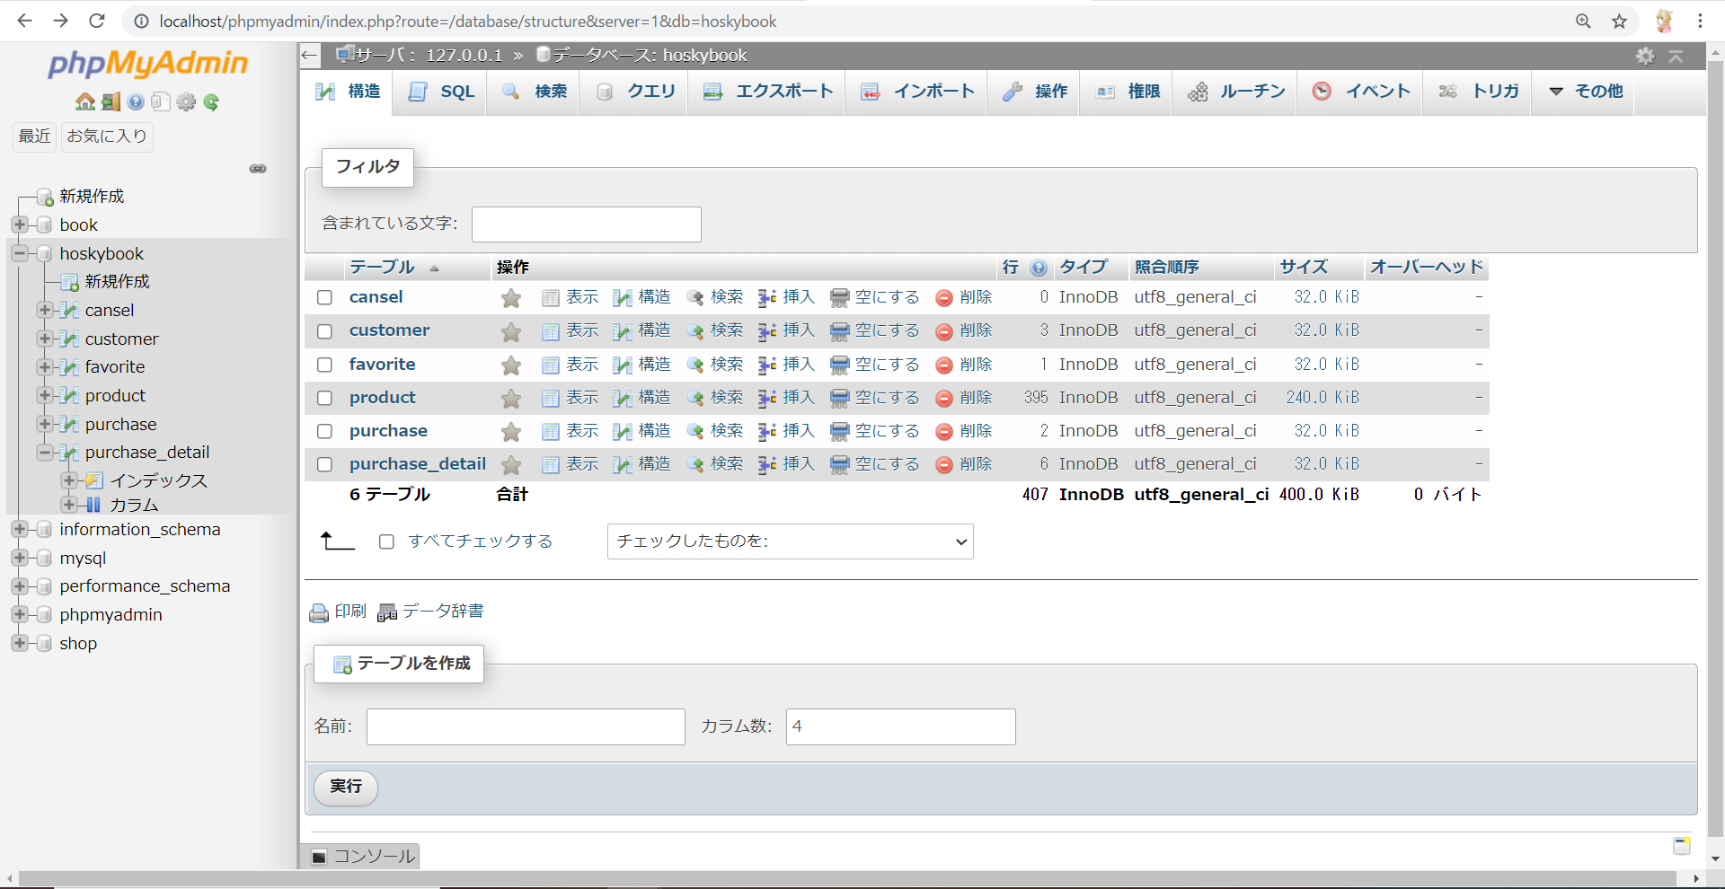Click the page settings gear icon
Viewport: 1725px width, 889px height.
(1645, 56)
